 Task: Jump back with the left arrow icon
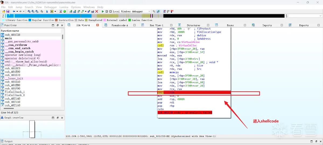pyautogui.click(x=14, y=12)
